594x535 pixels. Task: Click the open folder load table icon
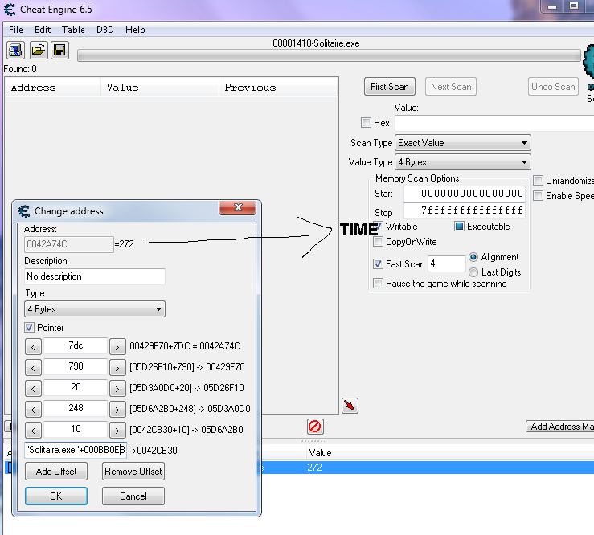click(38, 51)
